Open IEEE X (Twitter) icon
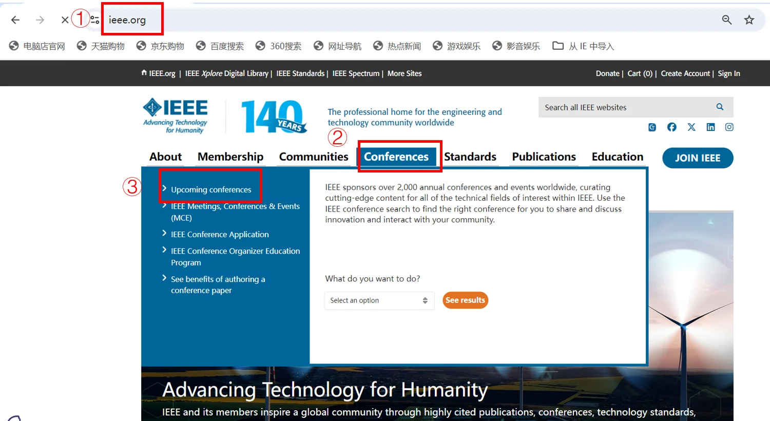770x421 pixels. 691,127
